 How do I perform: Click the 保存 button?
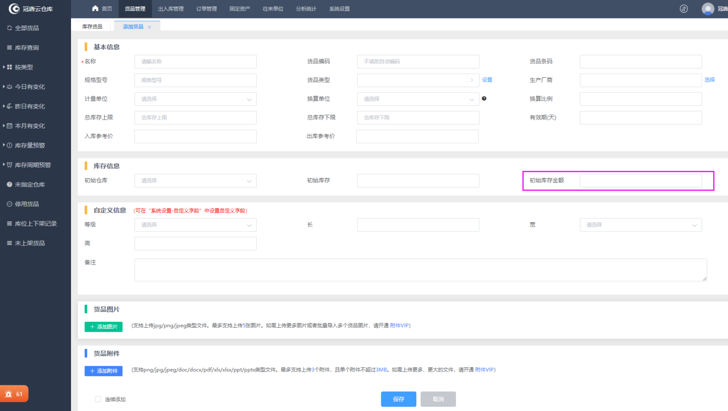tap(398, 399)
